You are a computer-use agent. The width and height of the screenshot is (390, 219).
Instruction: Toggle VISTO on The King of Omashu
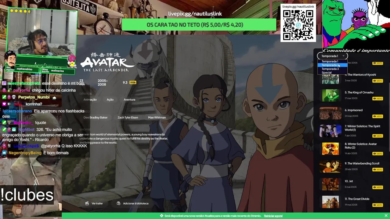[x=378, y=99]
